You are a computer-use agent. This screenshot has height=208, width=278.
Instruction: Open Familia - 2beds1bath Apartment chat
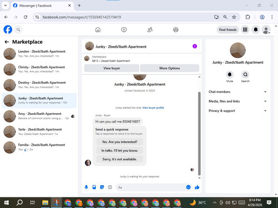click(39, 147)
